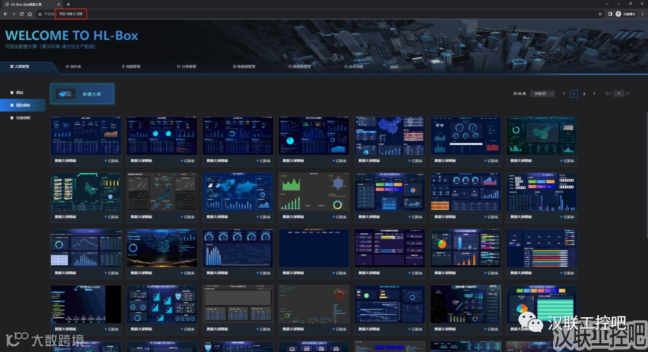The height and width of the screenshot is (352, 648).
Task: Switch to the 大屏管理 tab
Action: (20, 66)
